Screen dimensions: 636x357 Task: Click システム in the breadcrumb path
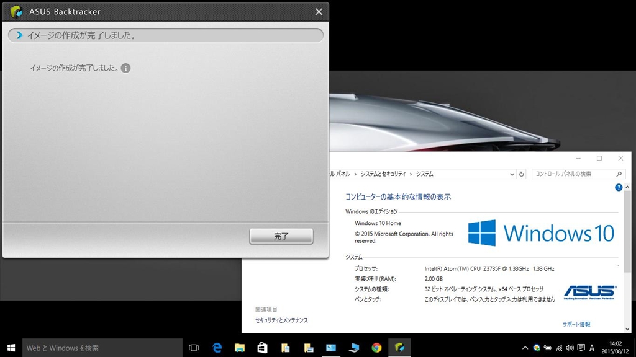point(424,174)
